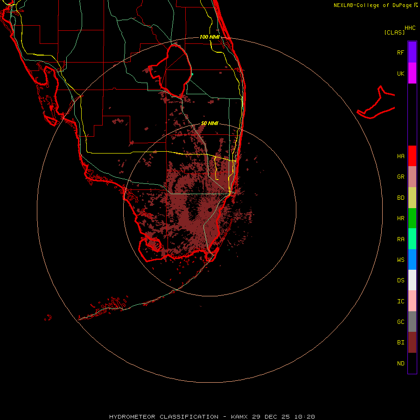Click the HHC product label
This screenshot has height=420, width=420.
pyautogui.click(x=410, y=28)
